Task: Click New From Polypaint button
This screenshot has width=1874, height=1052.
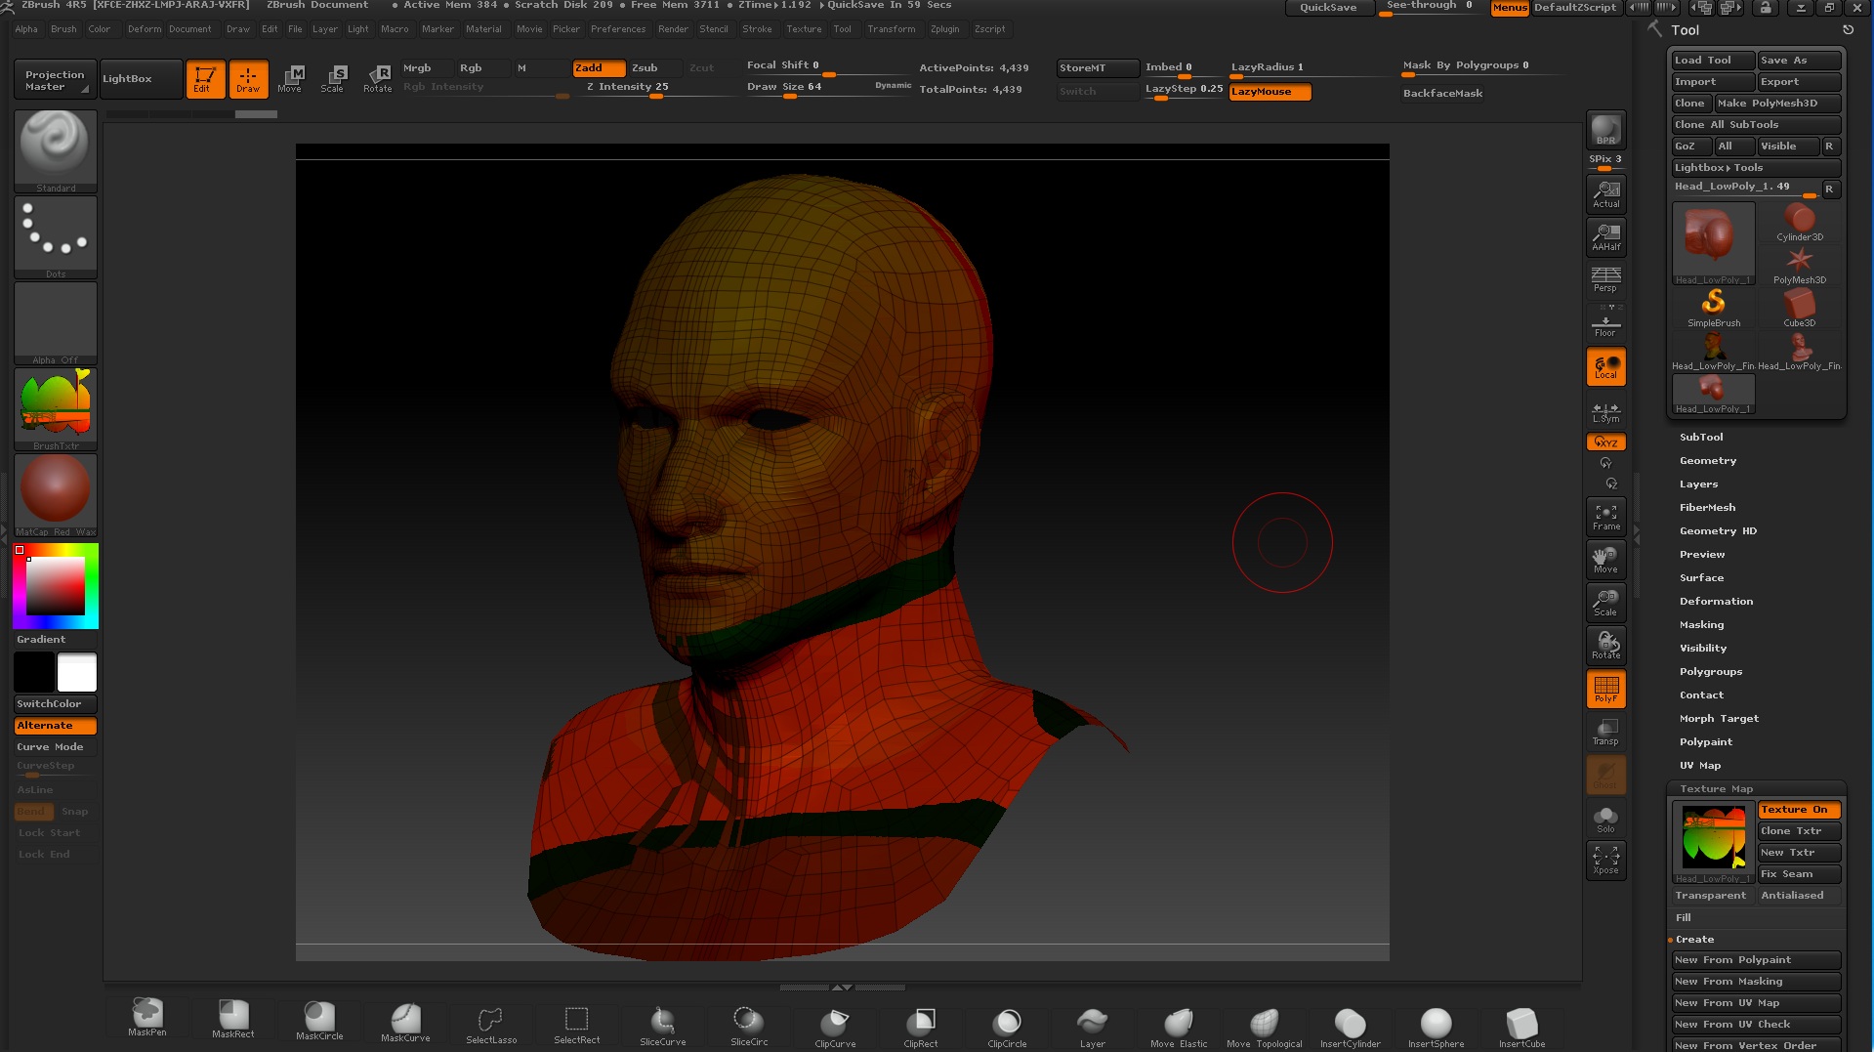Action: pos(1755,960)
